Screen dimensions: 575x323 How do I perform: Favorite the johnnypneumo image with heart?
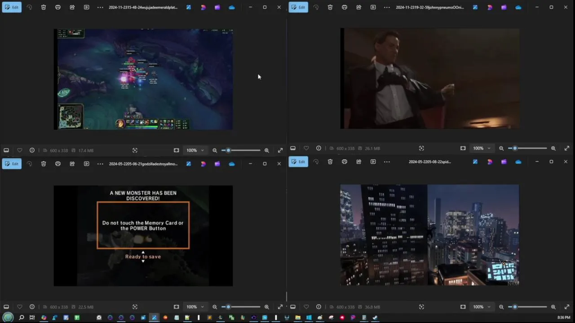click(x=306, y=148)
